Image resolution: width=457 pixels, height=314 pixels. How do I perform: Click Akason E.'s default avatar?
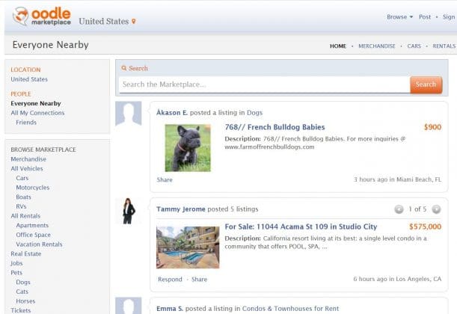[x=129, y=114]
